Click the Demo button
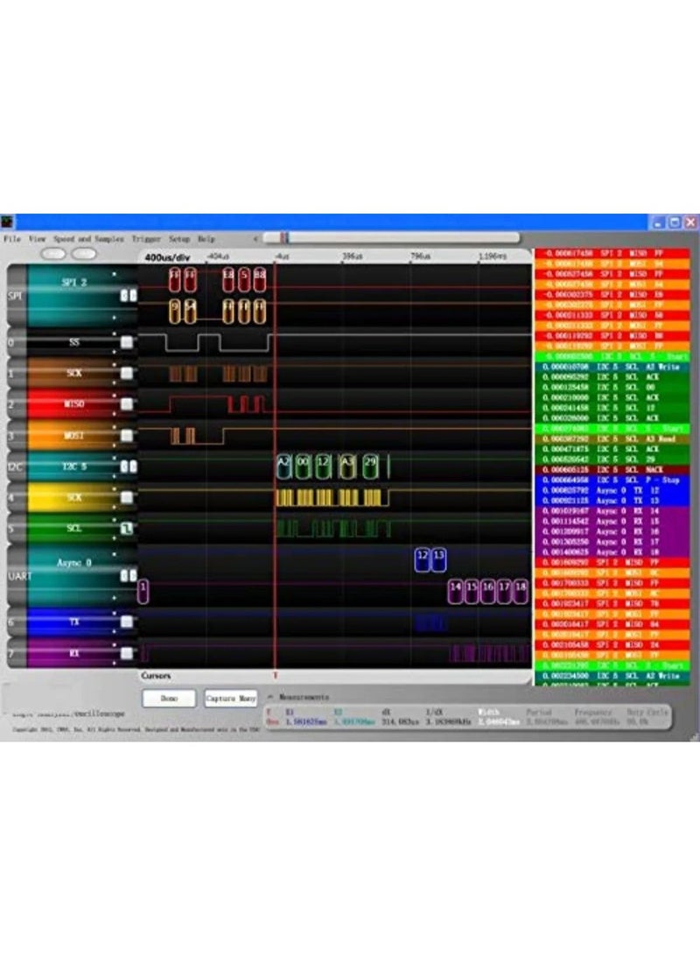The height and width of the screenshot is (955, 700). pyautogui.click(x=171, y=699)
